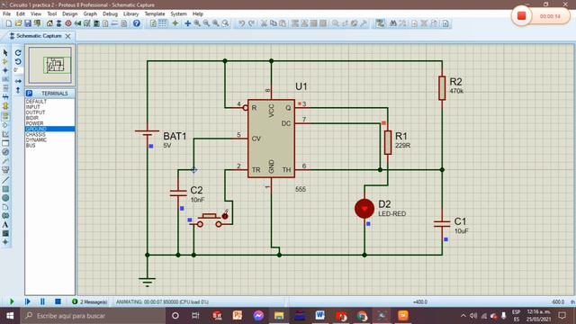The height and width of the screenshot is (324, 576).
Task: Open the blue help question mark icon
Action: 136,23
